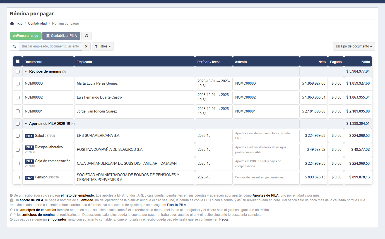The height and width of the screenshot is (239, 385).
Task: Click employee Marta Lucía Pérez Gómez
Action: click(x=97, y=83)
